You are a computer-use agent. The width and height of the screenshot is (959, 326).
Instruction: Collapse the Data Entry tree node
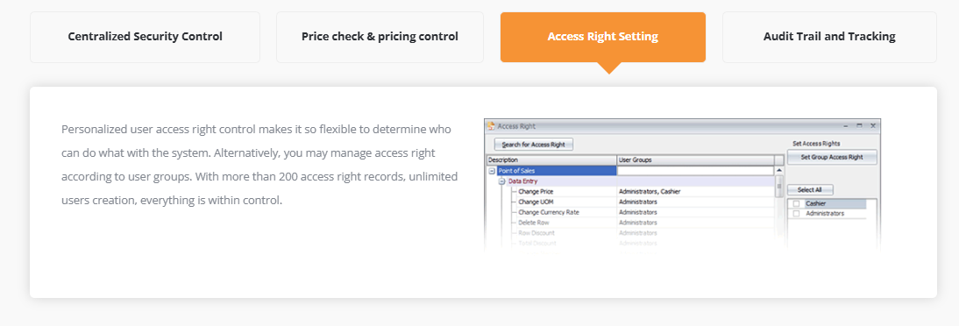point(501,181)
